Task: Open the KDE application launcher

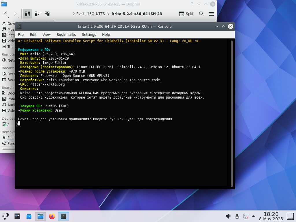Action: (x=6, y=216)
